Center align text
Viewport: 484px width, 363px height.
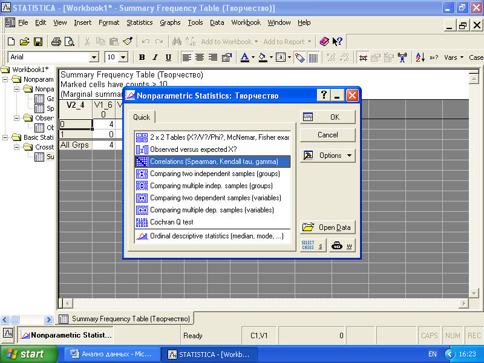click(200, 57)
